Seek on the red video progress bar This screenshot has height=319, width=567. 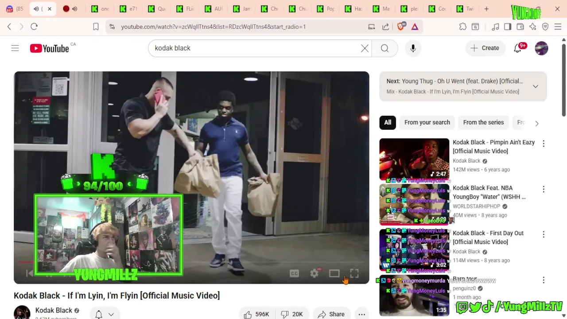tap(191, 262)
